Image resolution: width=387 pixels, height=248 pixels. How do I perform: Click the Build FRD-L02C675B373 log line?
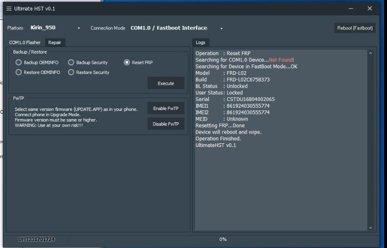coord(232,80)
